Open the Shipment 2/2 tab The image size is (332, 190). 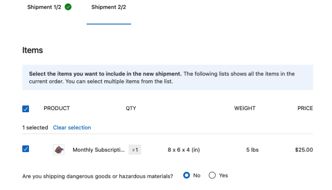click(x=109, y=7)
